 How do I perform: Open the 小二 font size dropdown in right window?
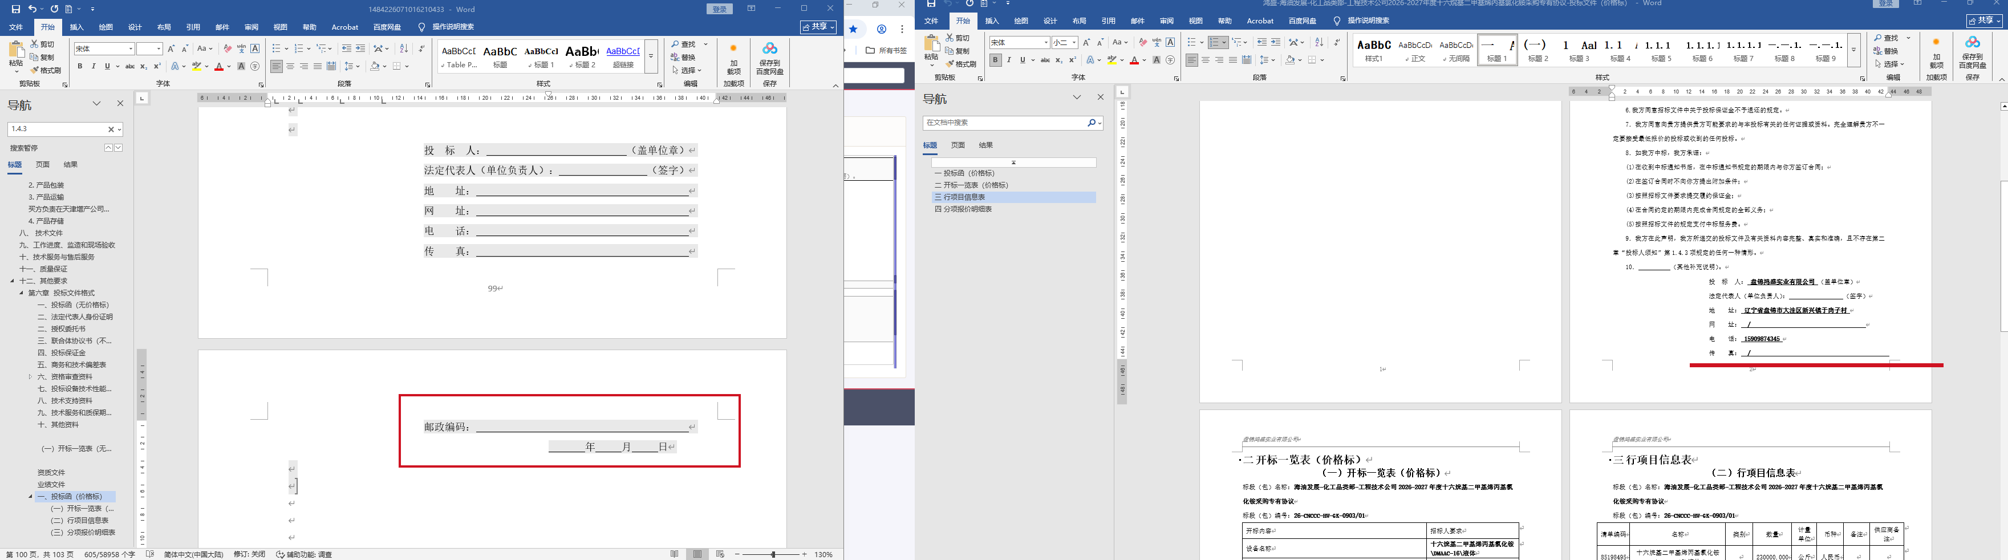point(1074,42)
